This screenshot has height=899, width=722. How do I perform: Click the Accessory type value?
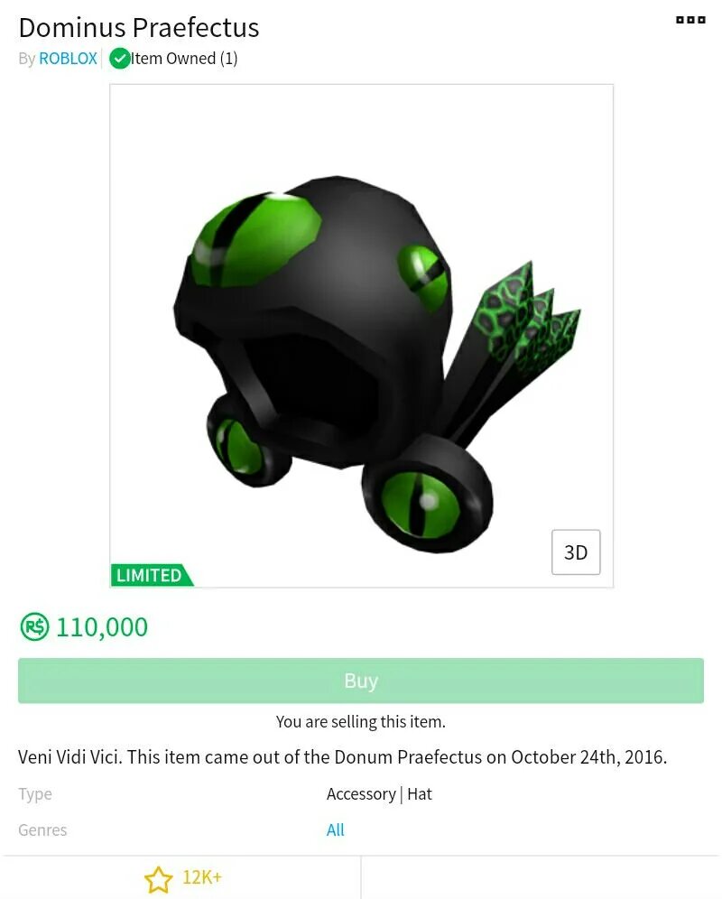pyautogui.click(x=361, y=794)
